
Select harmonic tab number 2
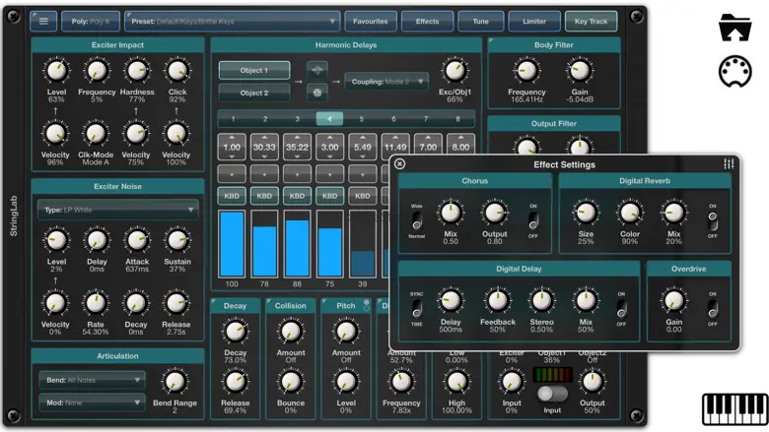pos(265,119)
